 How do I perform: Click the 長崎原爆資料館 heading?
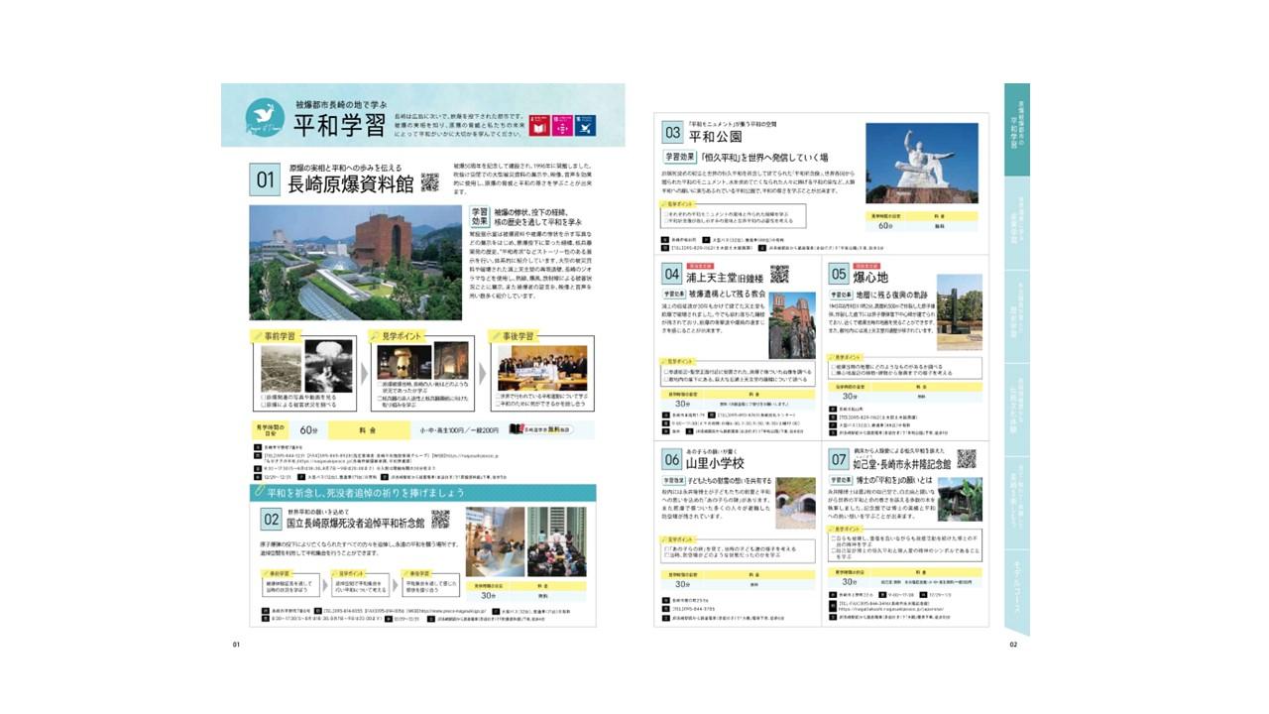(351, 183)
